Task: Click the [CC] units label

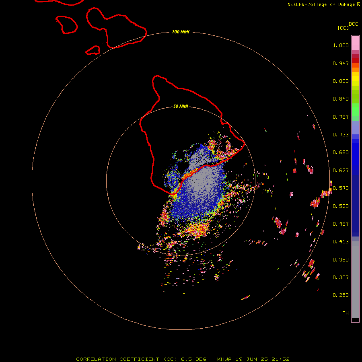Action: [343, 28]
